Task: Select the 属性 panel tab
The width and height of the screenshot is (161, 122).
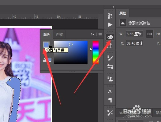Action: (123, 13)
